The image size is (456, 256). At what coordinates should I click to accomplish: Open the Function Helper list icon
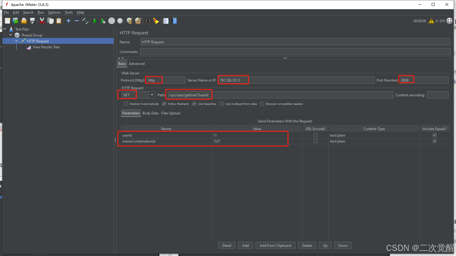pos(166,21)
